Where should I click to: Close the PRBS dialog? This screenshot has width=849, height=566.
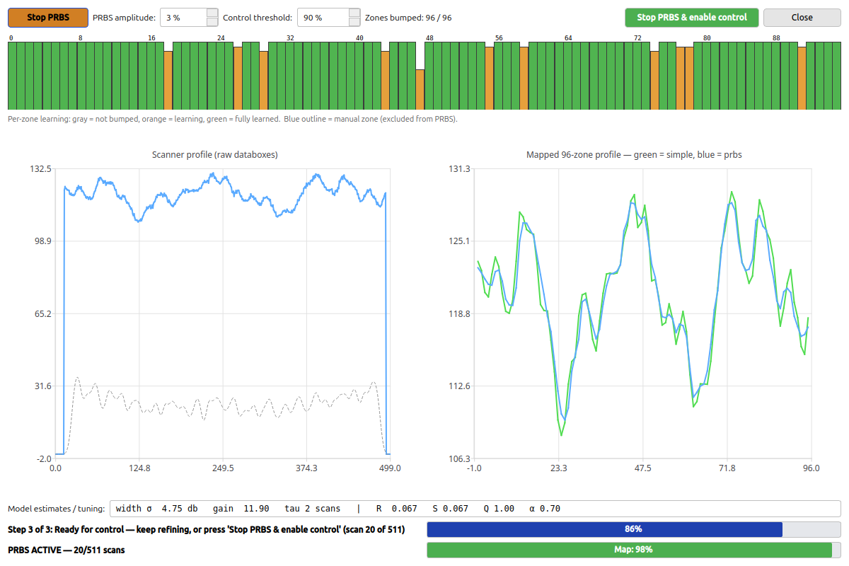tap(802, 17)
